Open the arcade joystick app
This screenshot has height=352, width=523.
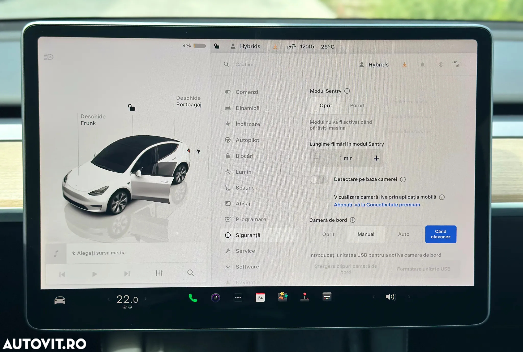click(x=305, y=297)
